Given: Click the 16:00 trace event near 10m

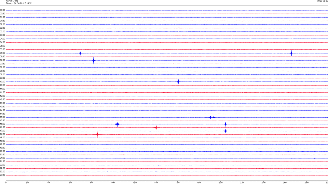Looking at the screenshot, I should click(118, 124).
